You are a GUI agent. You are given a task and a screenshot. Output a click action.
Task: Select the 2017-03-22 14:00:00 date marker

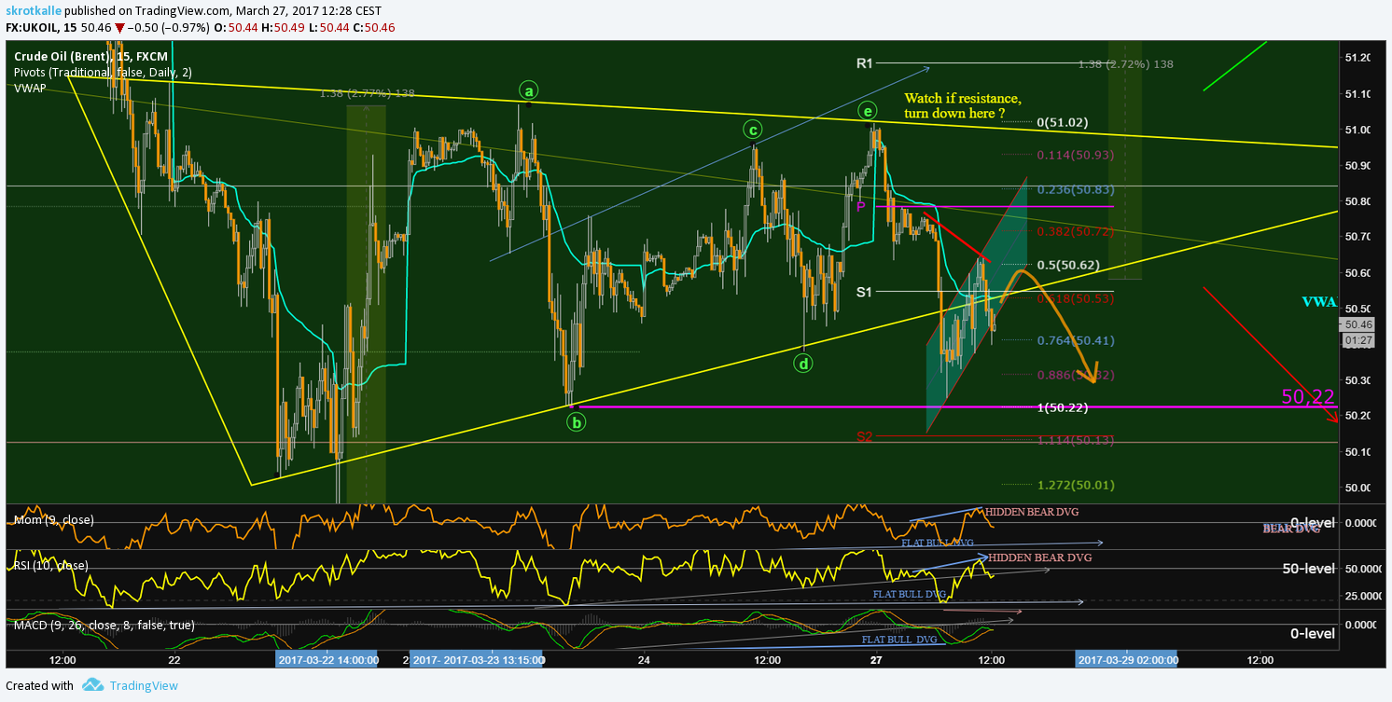[327, 659]
